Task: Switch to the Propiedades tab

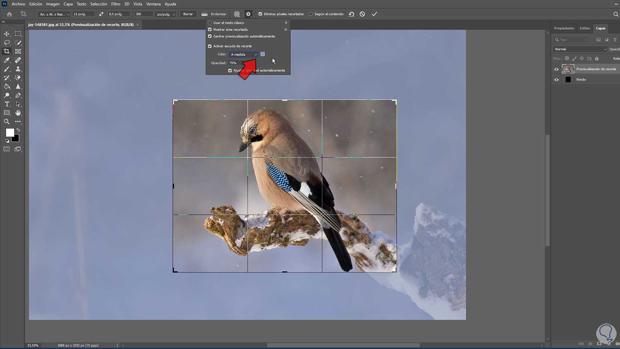Action: tap(564, 28)
